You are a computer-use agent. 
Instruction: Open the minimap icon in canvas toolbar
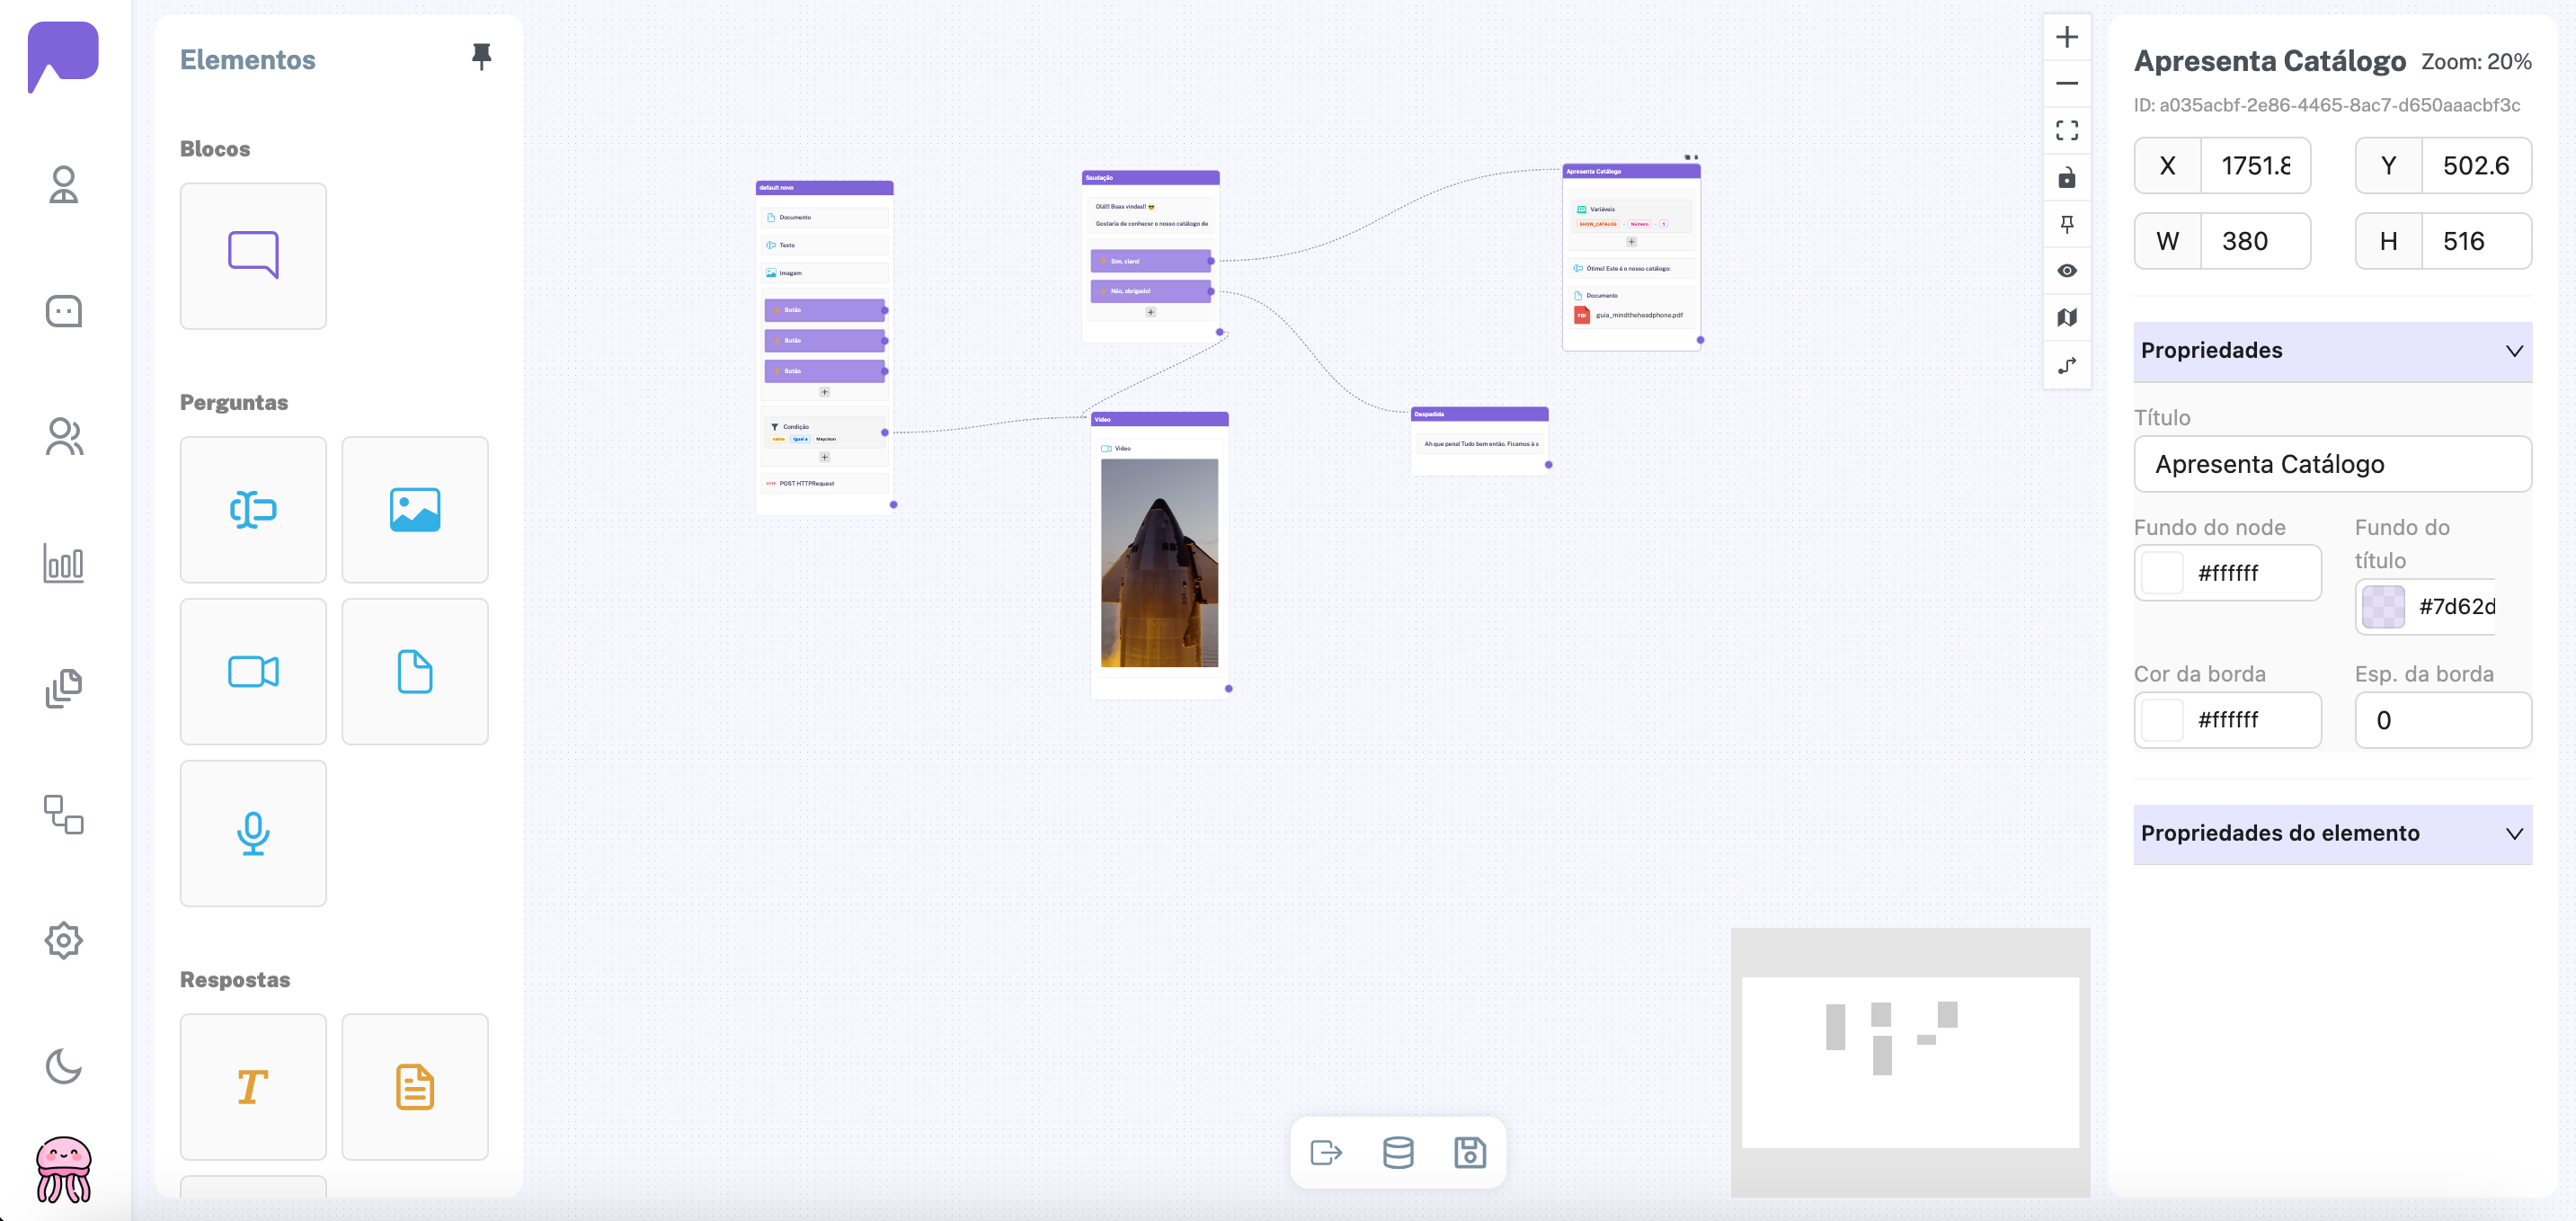tap(2067, 318)
